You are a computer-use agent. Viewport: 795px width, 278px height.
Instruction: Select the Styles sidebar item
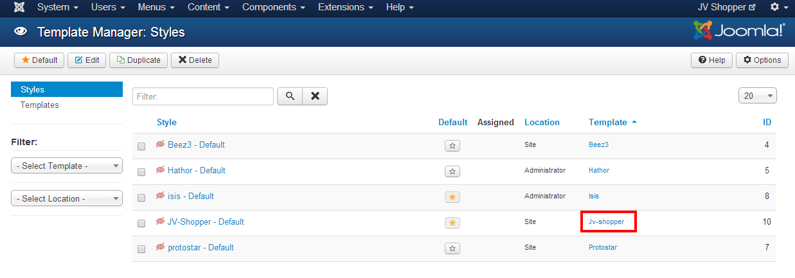point(67,89)
